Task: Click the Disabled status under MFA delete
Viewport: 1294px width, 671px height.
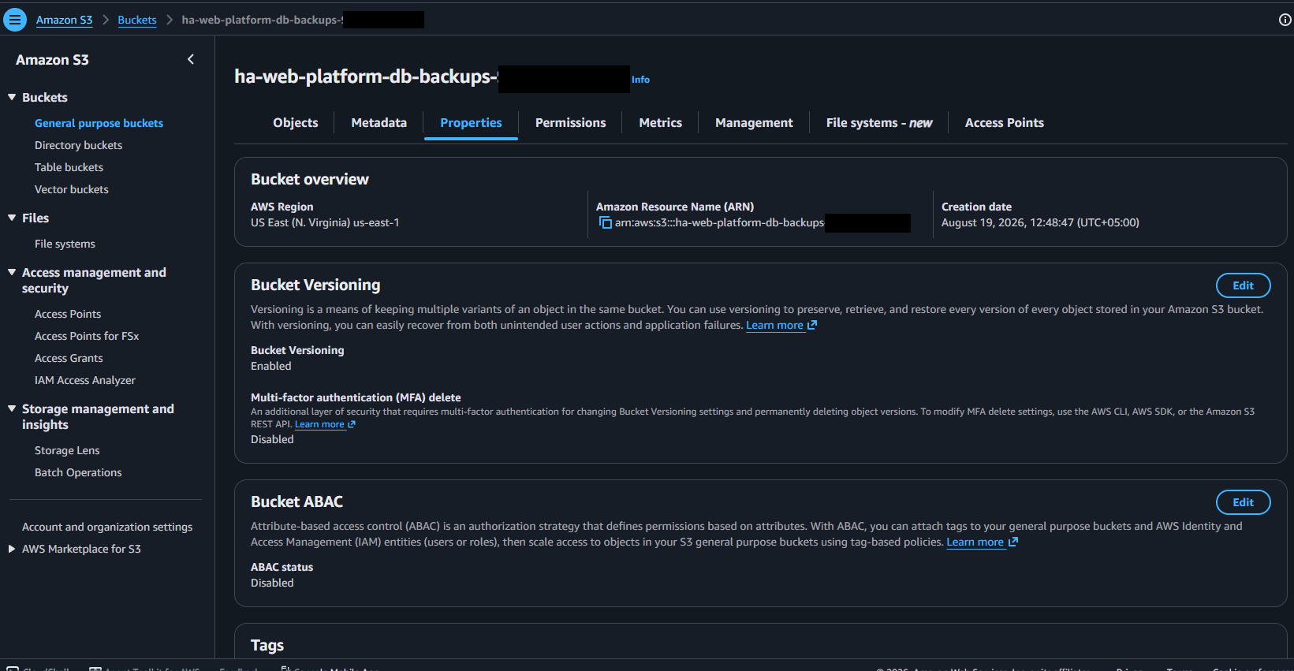Action: (272, 439)
